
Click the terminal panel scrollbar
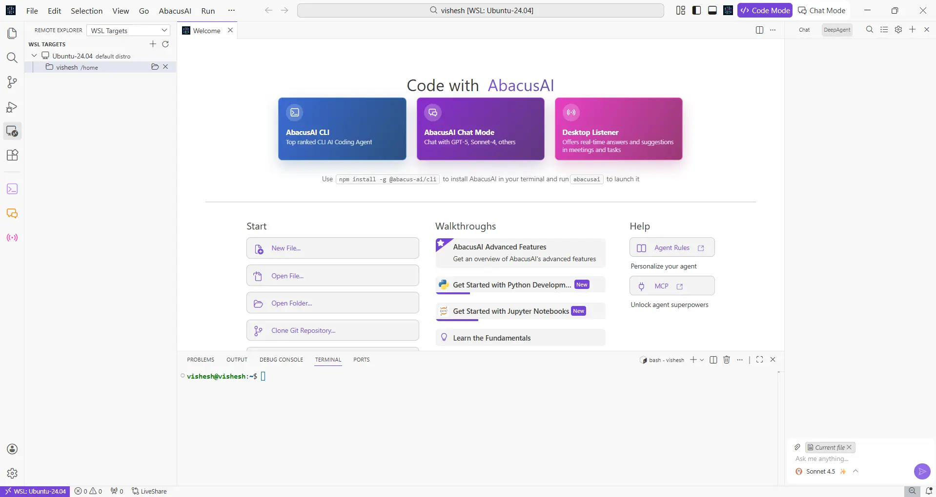pyautogui.click(x=779, y=414)
